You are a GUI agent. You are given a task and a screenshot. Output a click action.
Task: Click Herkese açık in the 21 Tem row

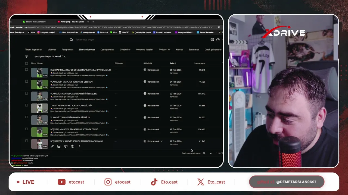(x=153, y=106)
